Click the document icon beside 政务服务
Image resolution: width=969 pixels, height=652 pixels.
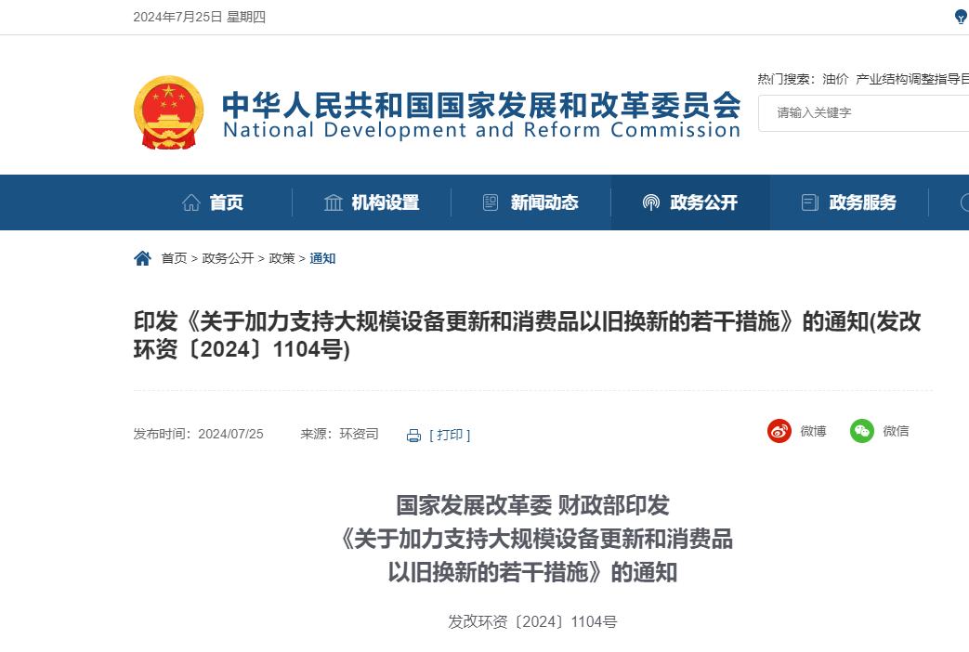(809, 202)
